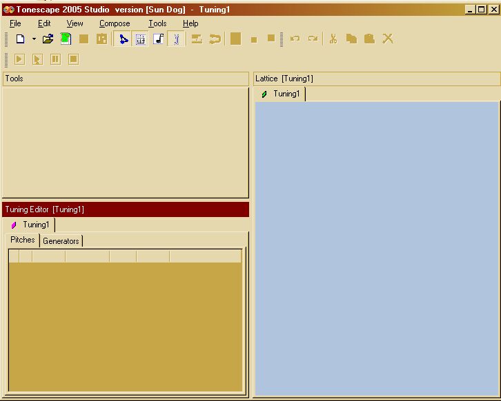Click the Open folder icon
501x401 pixels.
pyautogui.click(x=48, y=39)
